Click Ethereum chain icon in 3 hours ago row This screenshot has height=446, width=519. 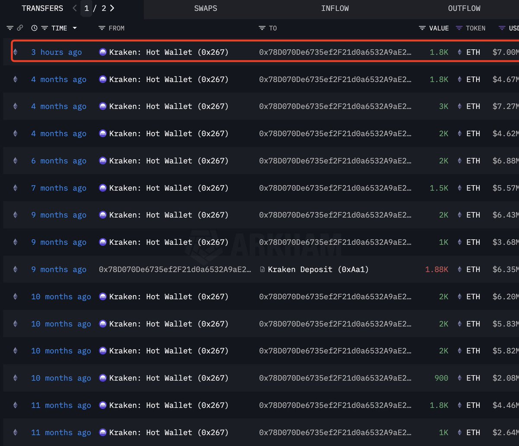(16, 52)
